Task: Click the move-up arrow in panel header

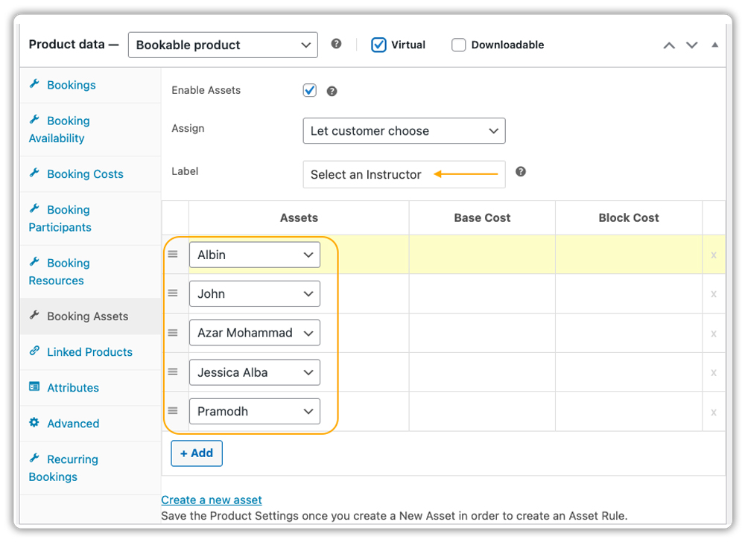Action: 669,45
